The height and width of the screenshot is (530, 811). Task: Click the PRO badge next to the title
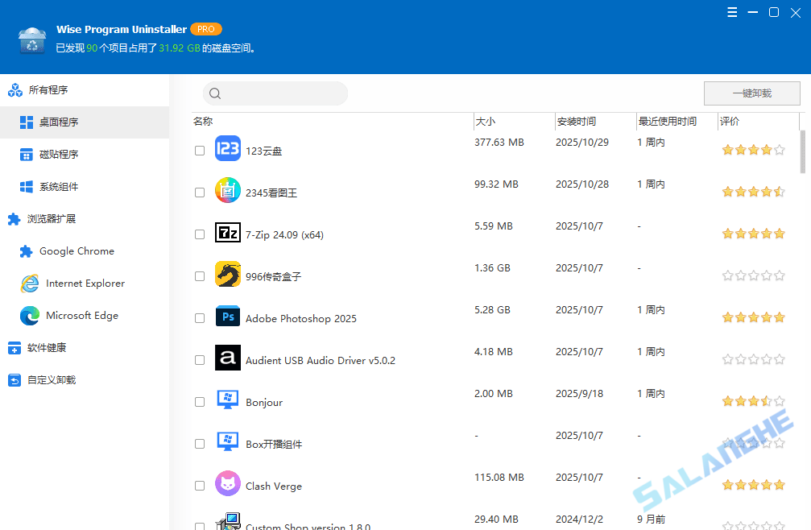click(206, 29)
